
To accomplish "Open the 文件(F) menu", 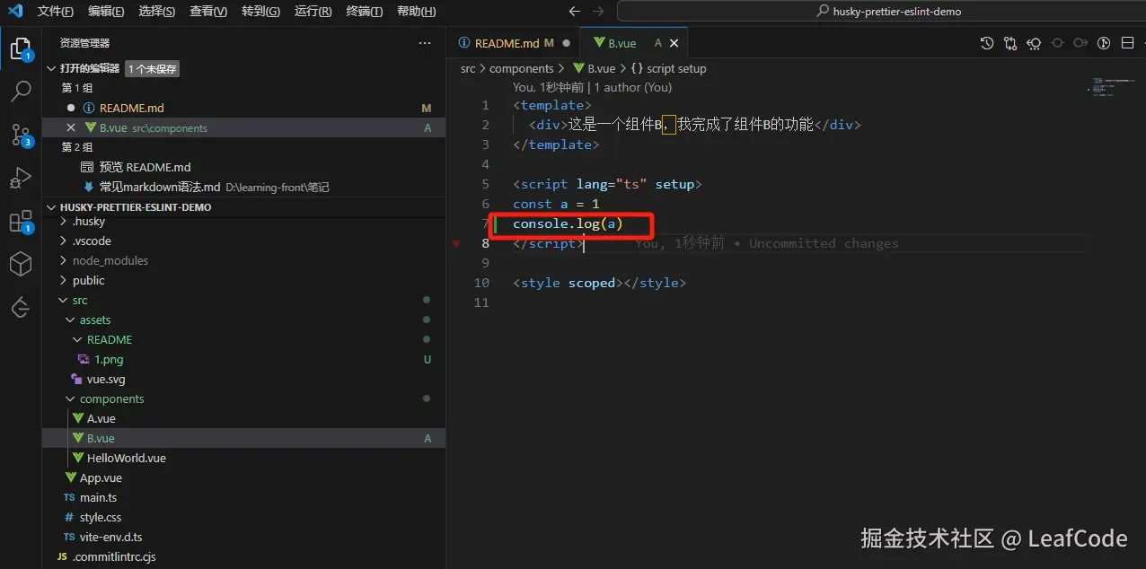I will (56, 12).
